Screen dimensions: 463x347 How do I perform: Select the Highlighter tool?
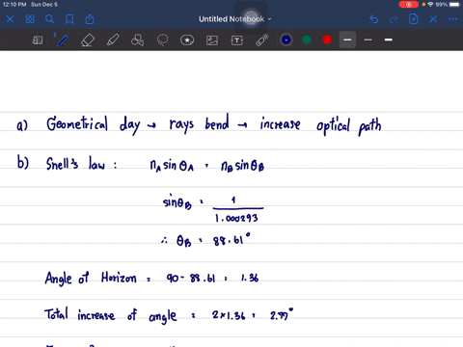coord(113,40)
